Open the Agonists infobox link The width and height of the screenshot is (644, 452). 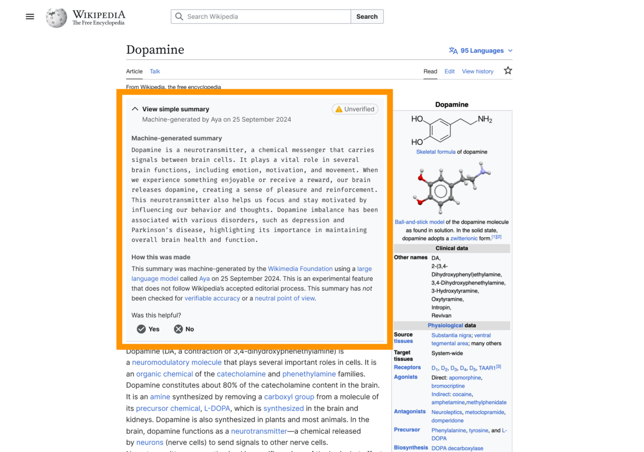coord(406,377)
